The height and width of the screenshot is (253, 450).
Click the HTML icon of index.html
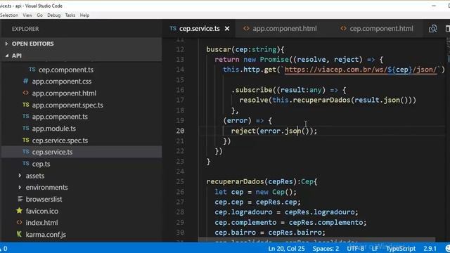click(x=20, y=222)
